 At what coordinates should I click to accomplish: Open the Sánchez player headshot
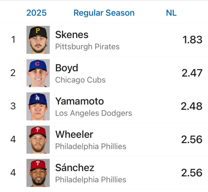pyautogui.click(x=38, y=173)
